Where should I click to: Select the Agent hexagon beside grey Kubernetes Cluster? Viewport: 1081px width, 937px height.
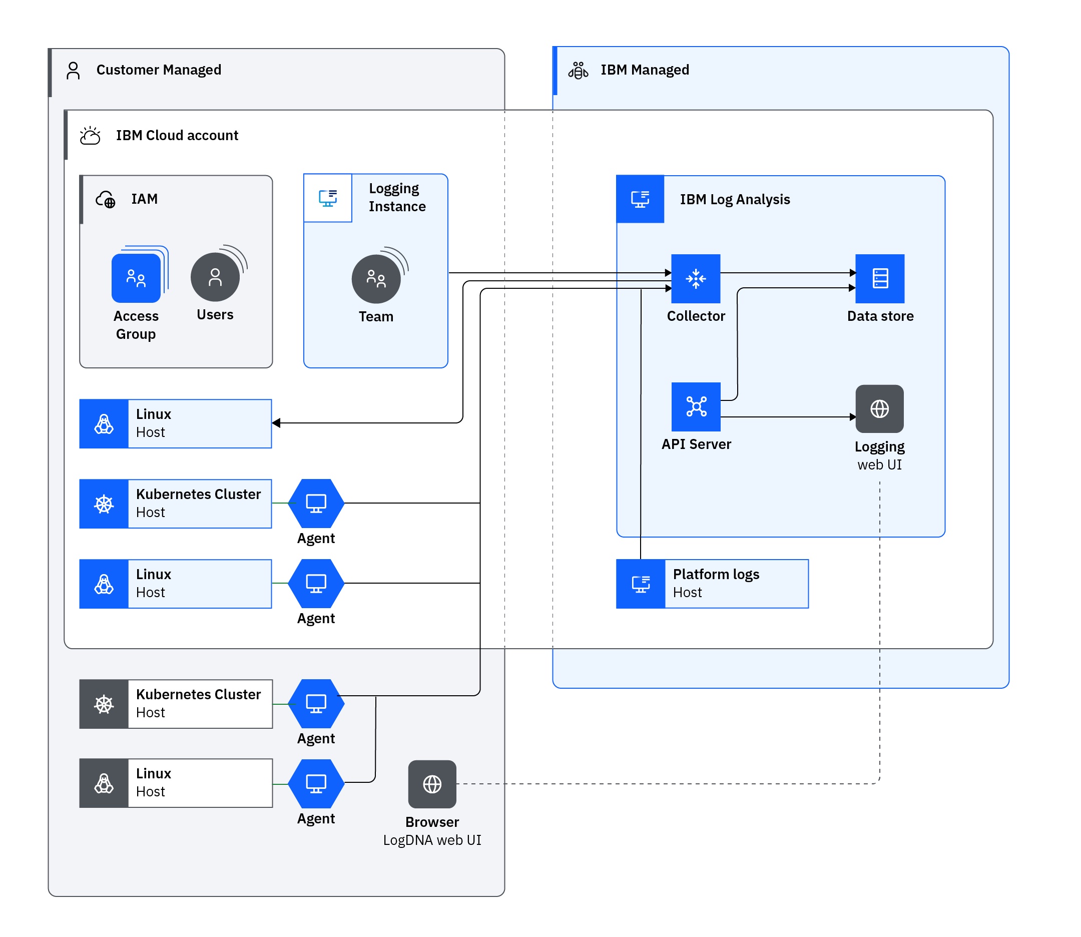316,704
